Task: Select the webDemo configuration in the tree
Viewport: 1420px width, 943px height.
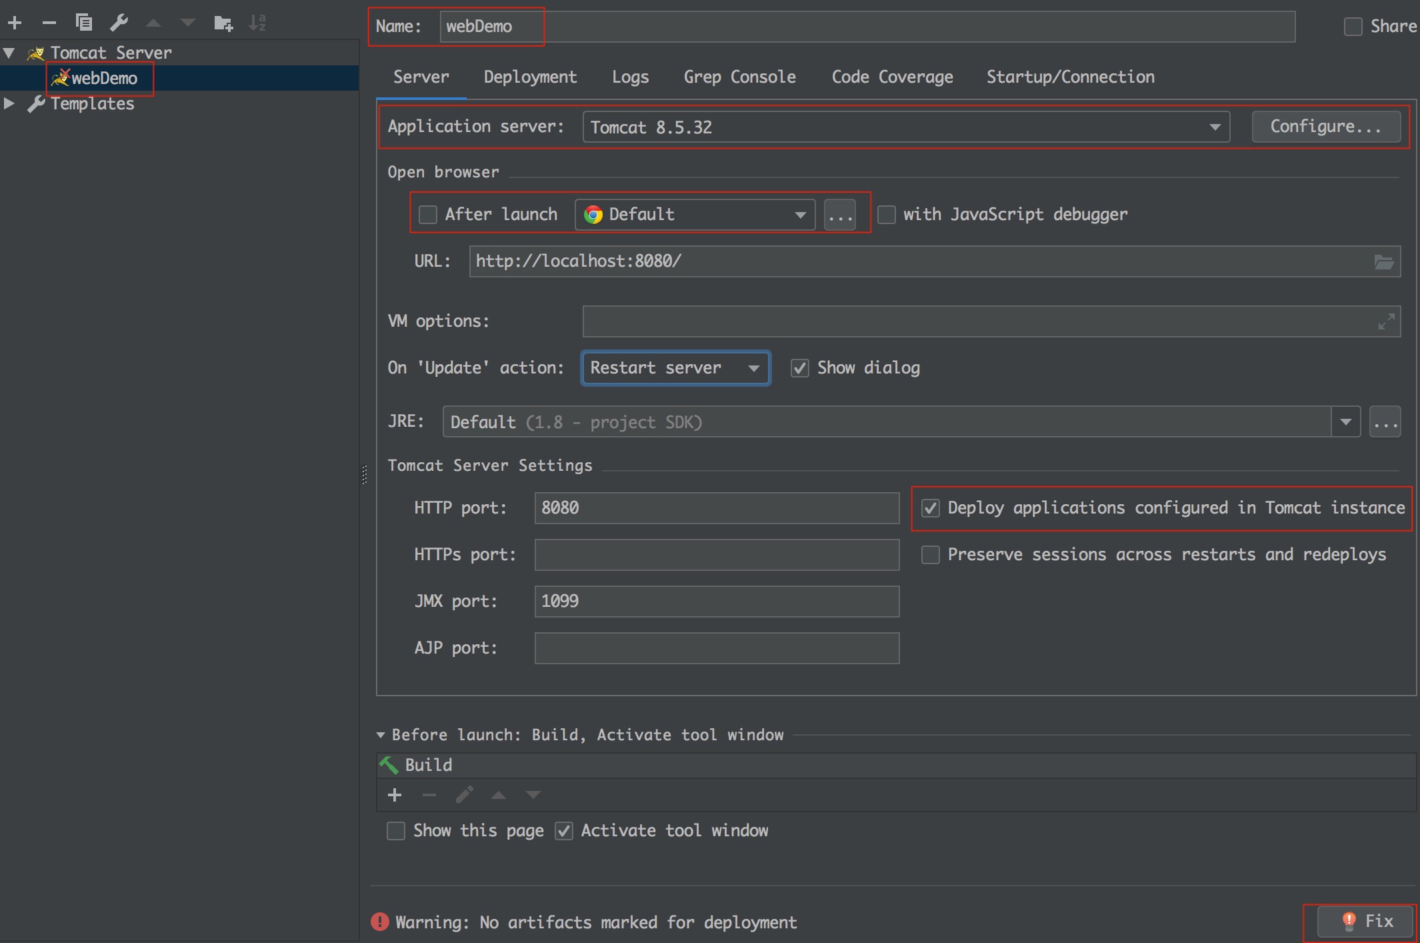Action: tap(179, 78)
